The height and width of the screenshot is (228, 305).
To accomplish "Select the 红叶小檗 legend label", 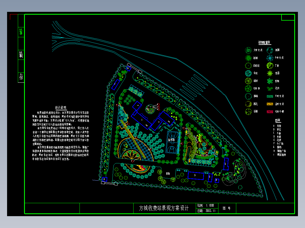I will 279,111.
